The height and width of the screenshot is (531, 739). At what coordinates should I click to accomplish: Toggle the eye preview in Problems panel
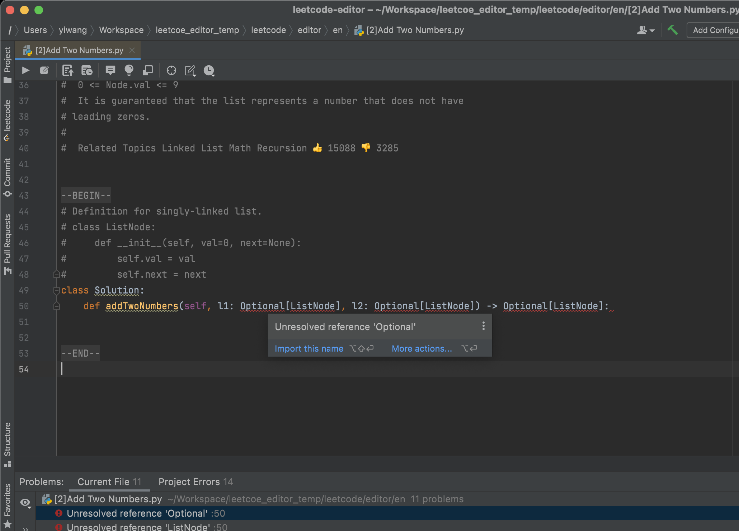25,502
